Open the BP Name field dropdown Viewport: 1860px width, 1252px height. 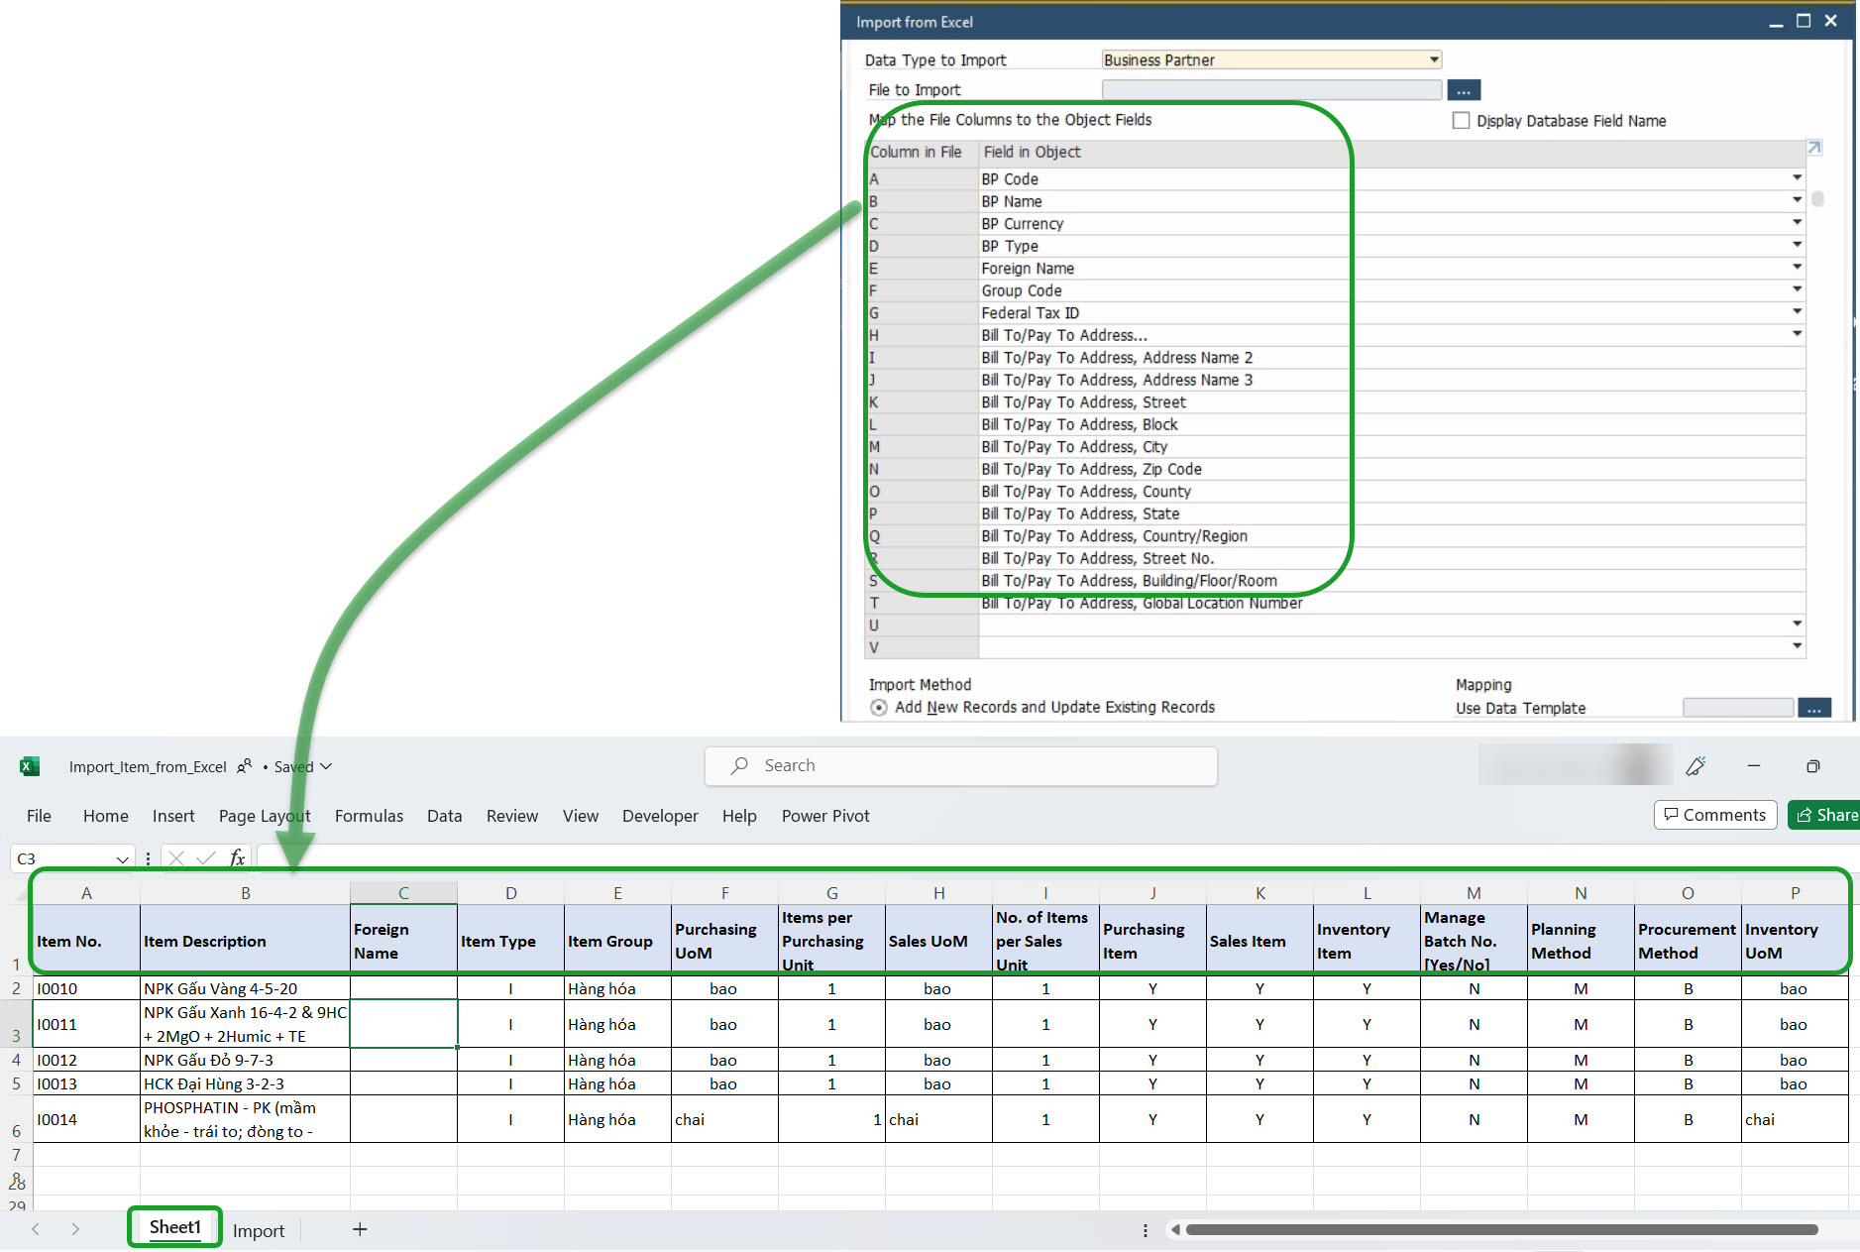coord(1797,200)
